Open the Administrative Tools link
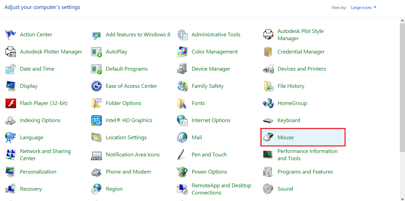 point(216,35)
